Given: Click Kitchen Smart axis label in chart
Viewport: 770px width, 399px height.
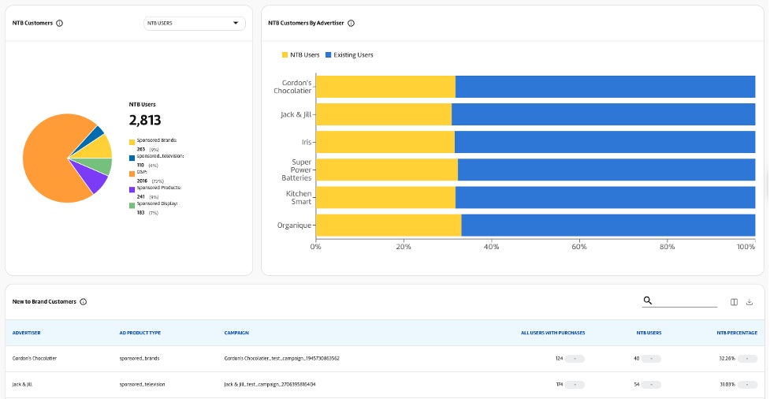Looking at the screenshot, I should 299,198.
